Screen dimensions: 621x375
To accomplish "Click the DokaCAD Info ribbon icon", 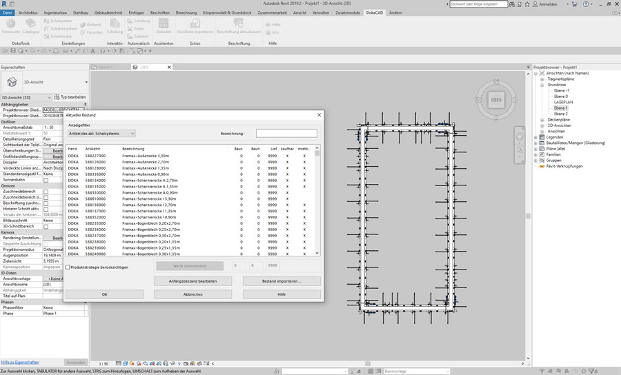I will (268, 32).
